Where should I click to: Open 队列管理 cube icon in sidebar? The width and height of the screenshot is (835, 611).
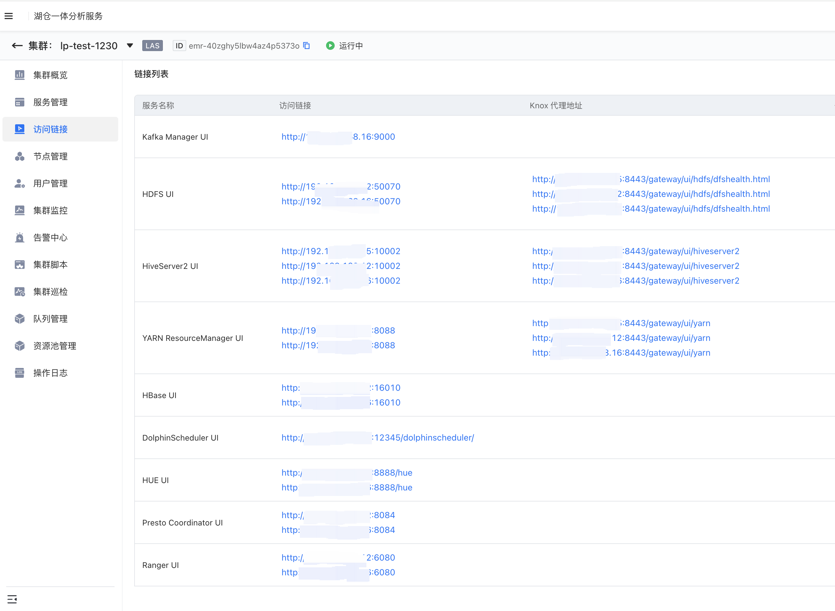point(20,318)
